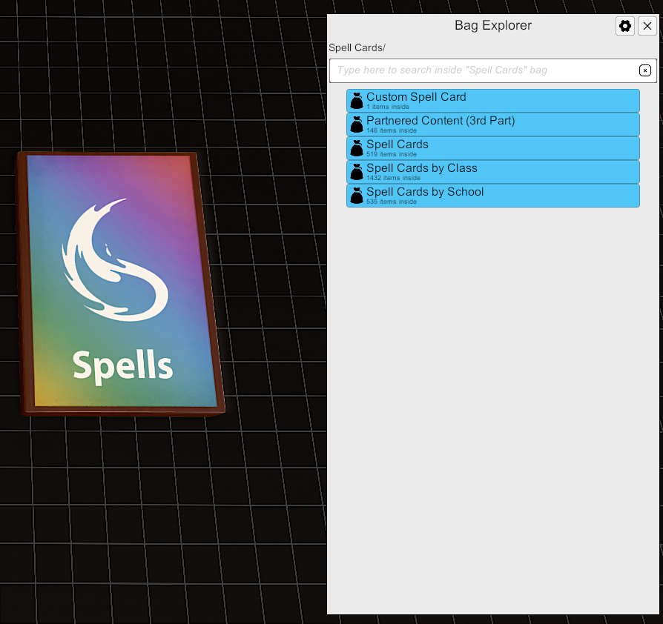Click the 'Spell Cards/' breadcrumb path
This screenshot has width=663, height=624.
[357, 47]
